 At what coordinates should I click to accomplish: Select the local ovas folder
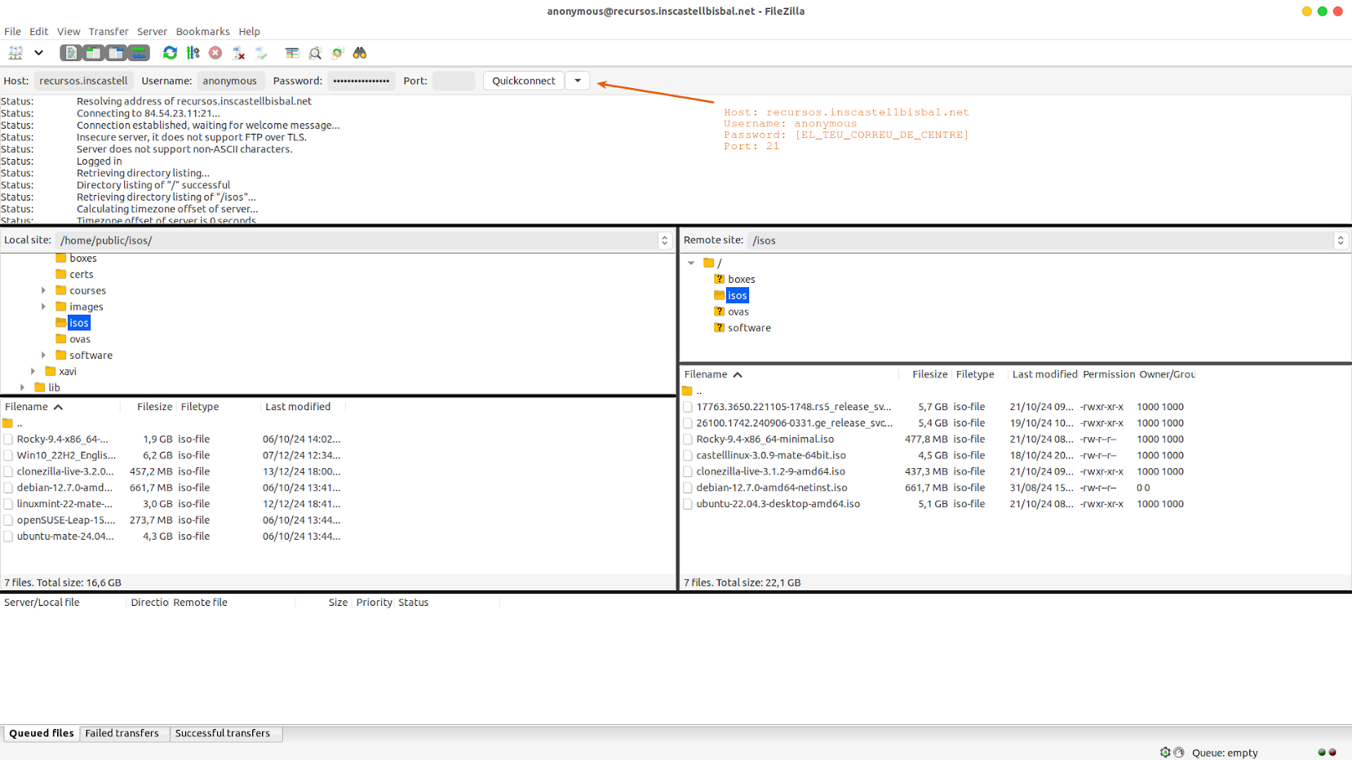80,339
